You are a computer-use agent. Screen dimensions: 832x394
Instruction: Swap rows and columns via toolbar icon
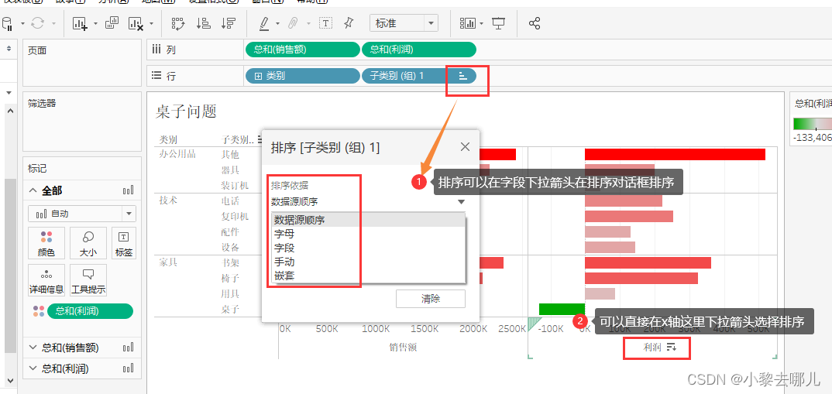178,23
